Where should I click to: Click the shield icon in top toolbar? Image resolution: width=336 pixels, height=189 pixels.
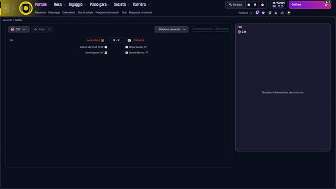pos(255,5)
